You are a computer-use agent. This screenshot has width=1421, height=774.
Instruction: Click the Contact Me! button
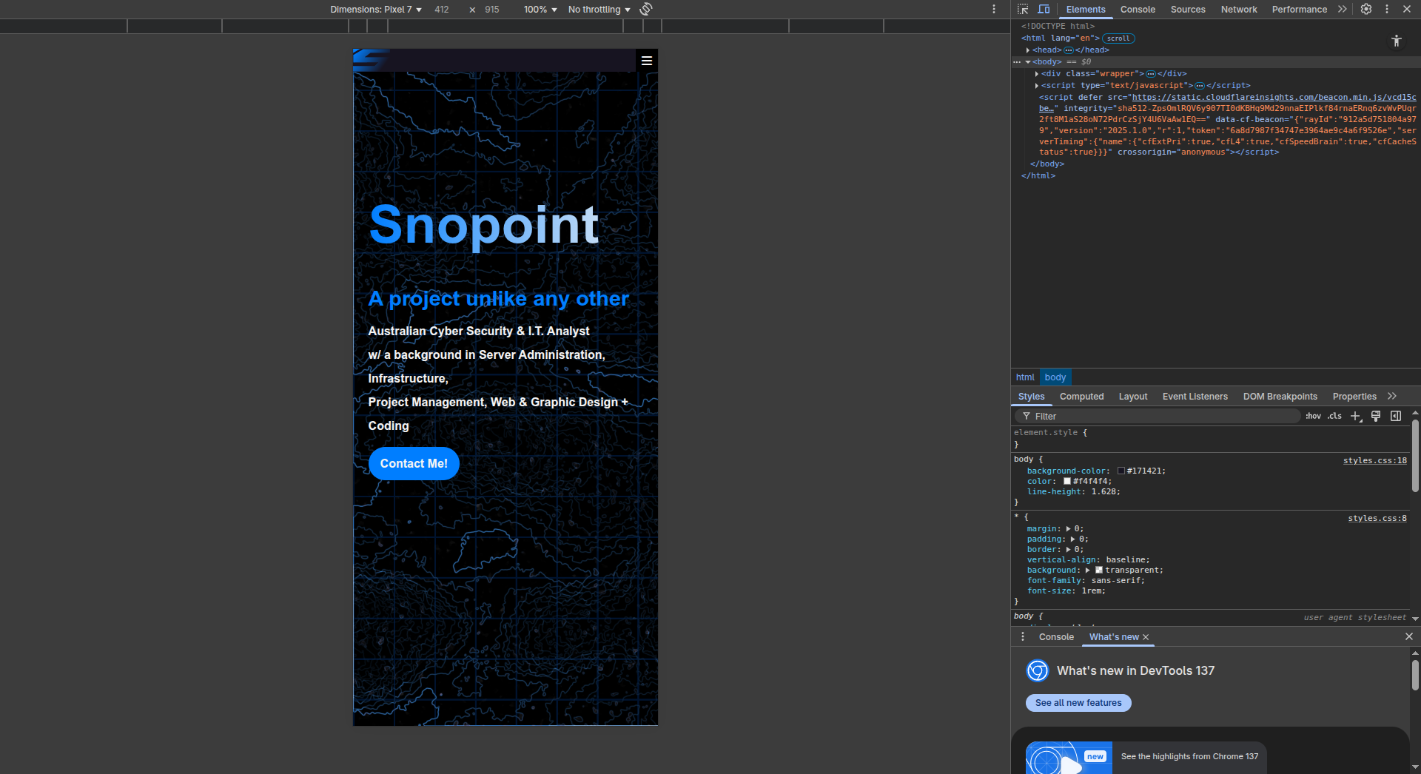tap(414, 464)
